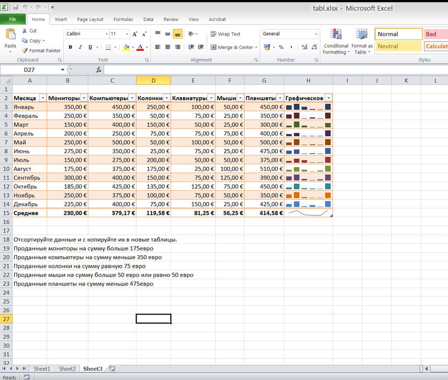Click the Insert Function fx icon

pyautogui.click(x=99, y=70)
